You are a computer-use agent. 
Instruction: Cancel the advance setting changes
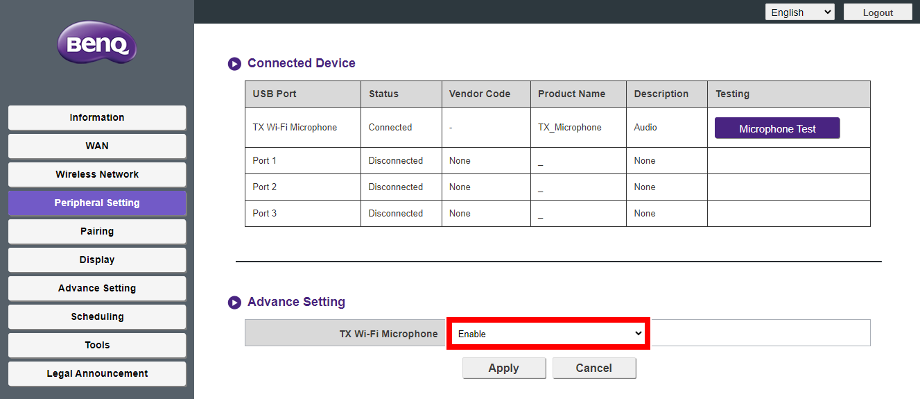pyautogui.click(x=594, y=368)
